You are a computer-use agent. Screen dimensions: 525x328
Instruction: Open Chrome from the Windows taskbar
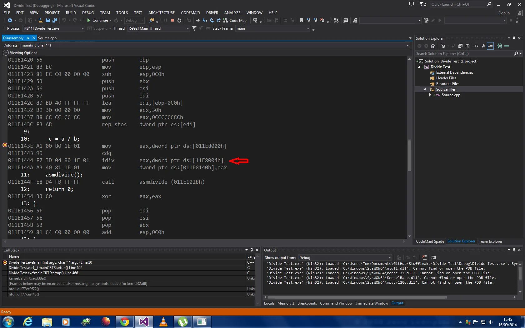tap(124, 322)
